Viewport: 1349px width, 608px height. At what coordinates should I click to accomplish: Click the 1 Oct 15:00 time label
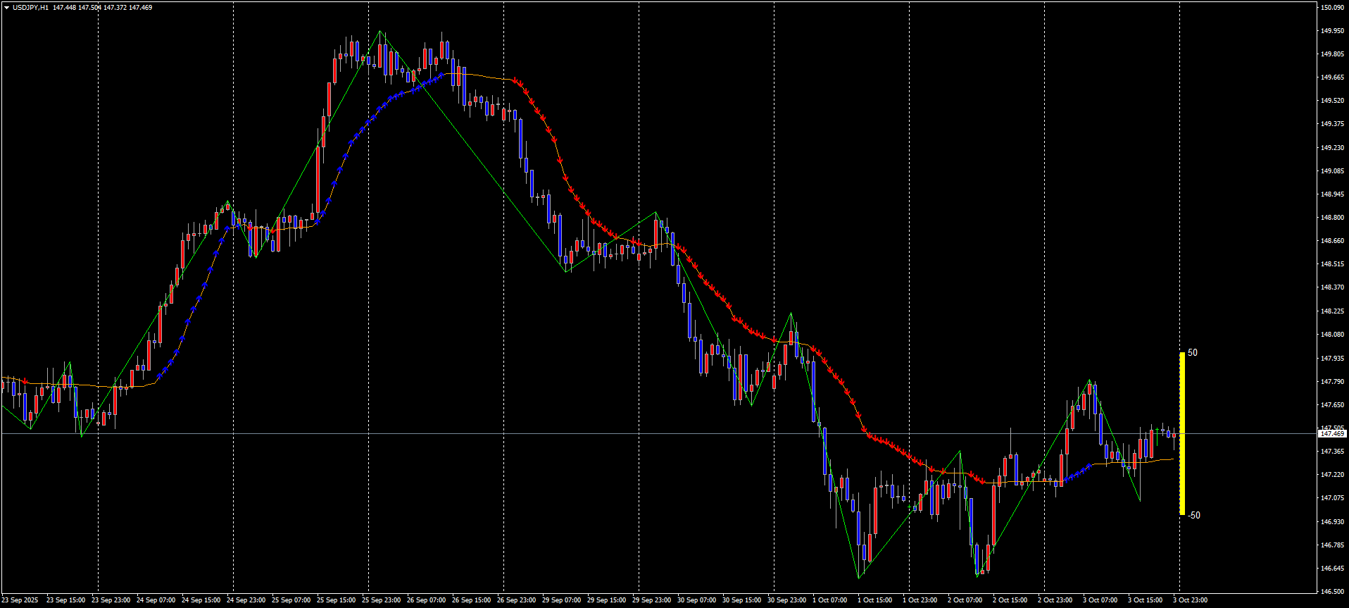[x=874, y=600]
